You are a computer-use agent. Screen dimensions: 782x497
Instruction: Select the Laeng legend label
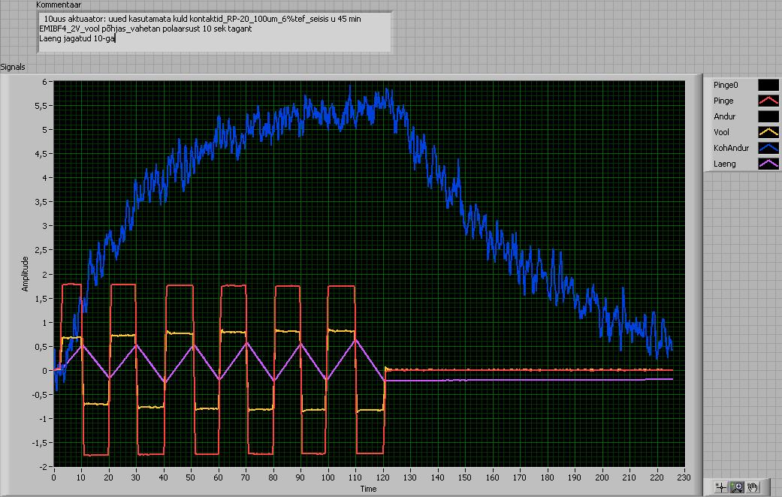coord(725,164)
